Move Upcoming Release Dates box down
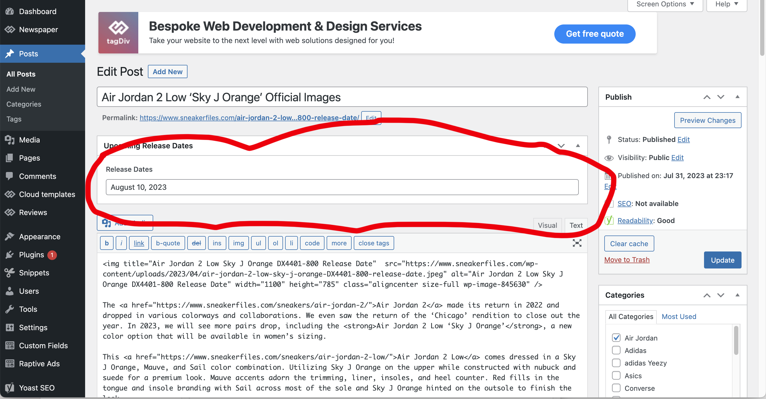The width and height of the screenshot is (766, 399). coord(561,146)
